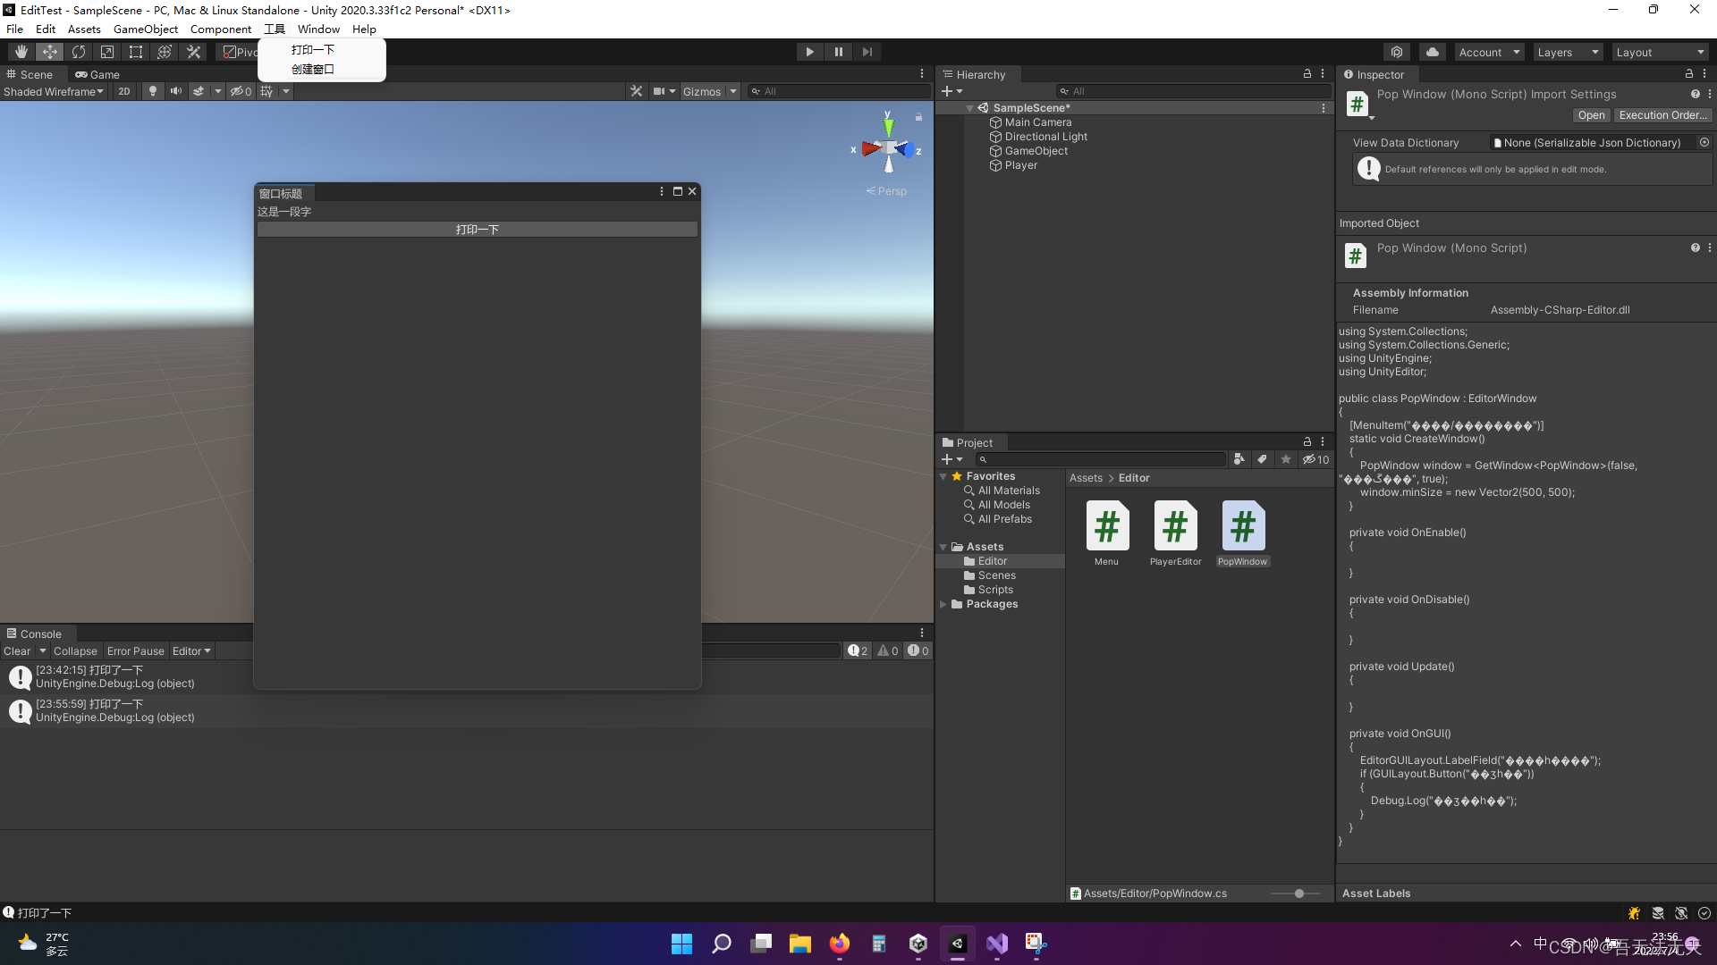Click the Pause button in toolbar

pyautogui.click(x=839, y=52)
